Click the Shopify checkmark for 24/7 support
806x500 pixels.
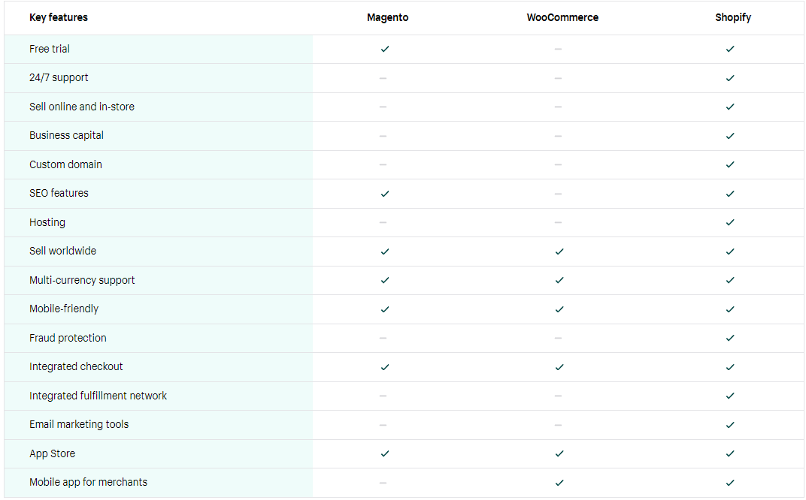730,78
